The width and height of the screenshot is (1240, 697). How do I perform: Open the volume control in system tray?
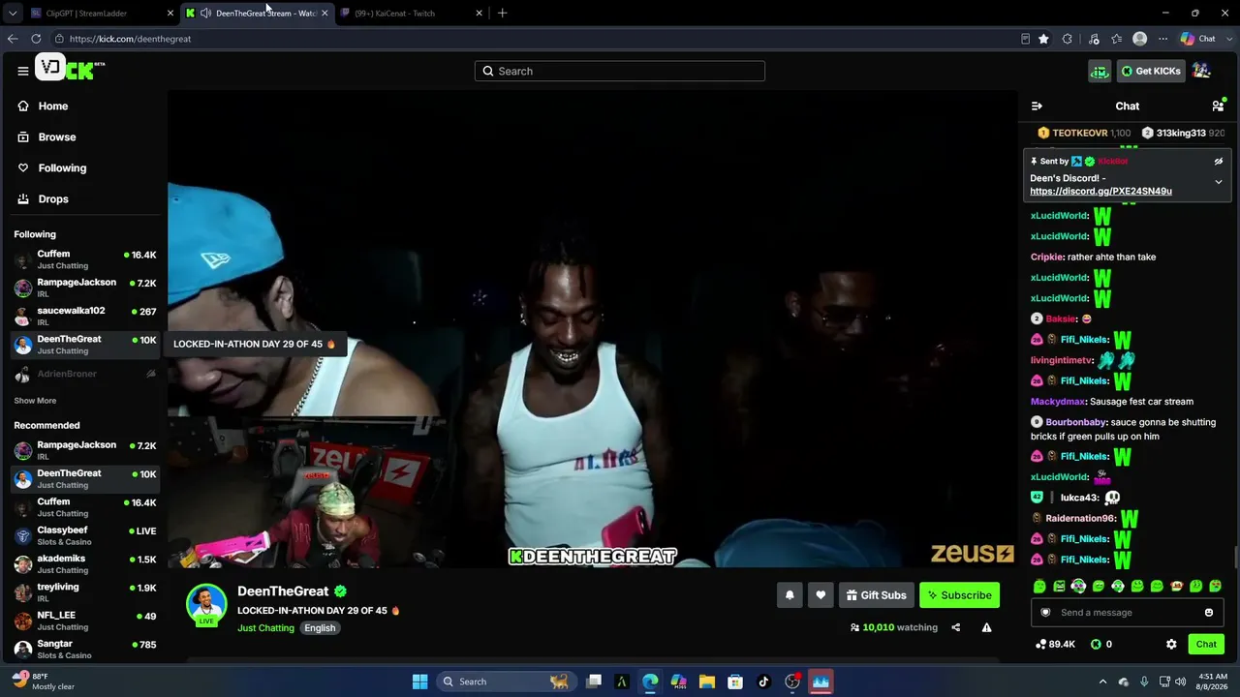click(x=1180, y=682)
